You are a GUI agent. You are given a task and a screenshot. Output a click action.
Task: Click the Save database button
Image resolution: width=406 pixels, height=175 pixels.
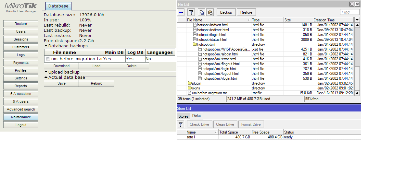pyautogui.click(x=61, y=83)
